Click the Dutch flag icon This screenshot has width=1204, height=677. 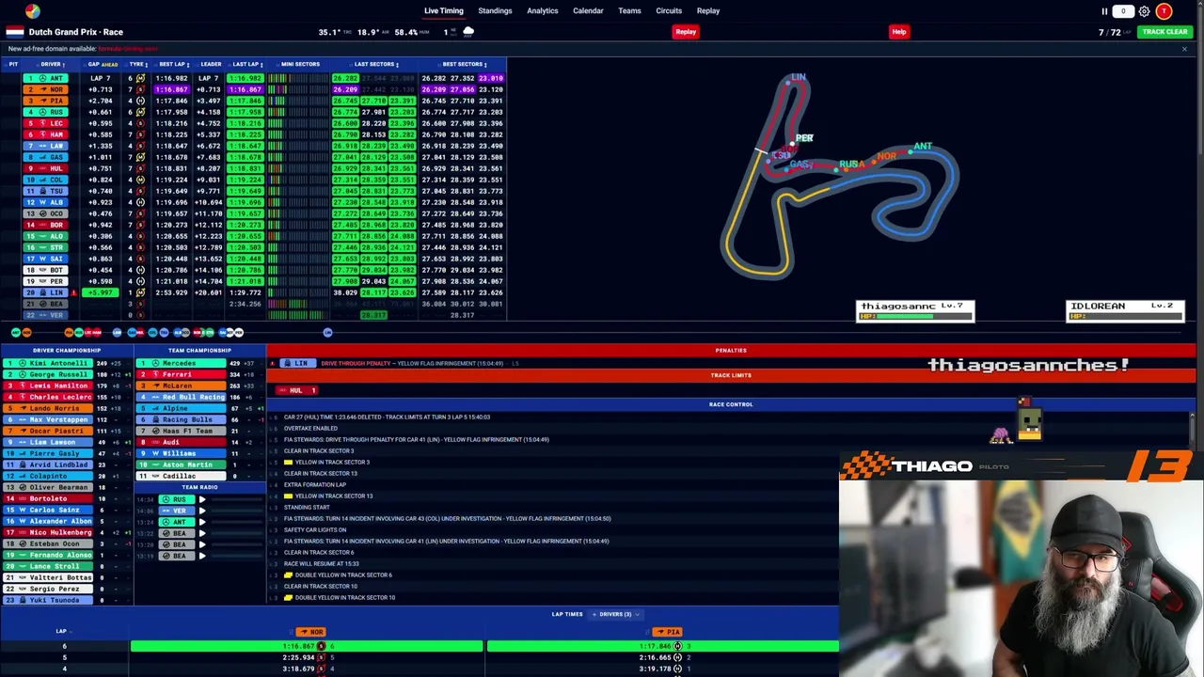[x=14, y=32]
